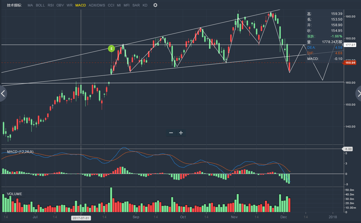This screenshot has height=223, width=361.
Task: Select the MFI indicator
Action: 127,5
